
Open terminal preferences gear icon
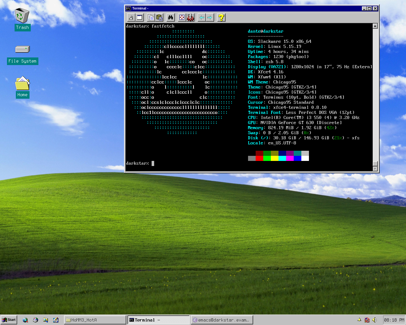tap(190, 17)
